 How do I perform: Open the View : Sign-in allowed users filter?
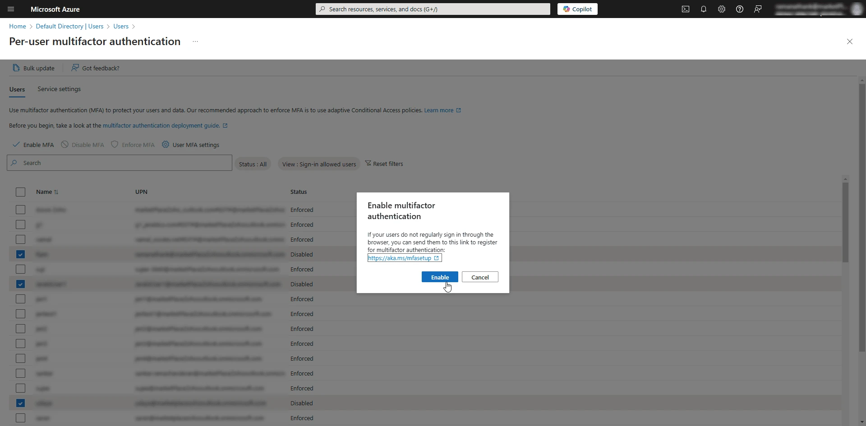pyautogui.click(x=319, y=164)
